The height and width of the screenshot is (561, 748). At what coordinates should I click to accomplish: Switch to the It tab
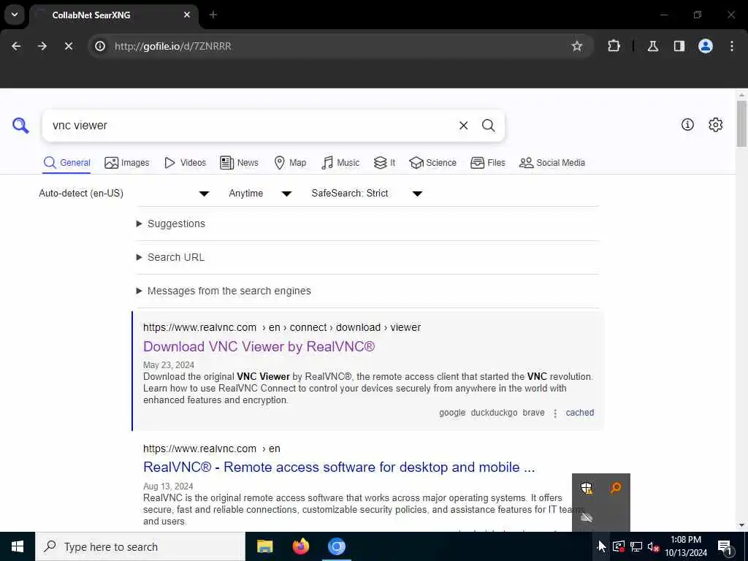pos(384,163)
